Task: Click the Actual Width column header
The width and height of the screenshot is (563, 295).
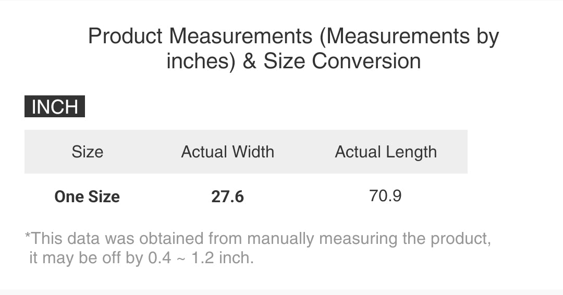Action: [227, 152]
